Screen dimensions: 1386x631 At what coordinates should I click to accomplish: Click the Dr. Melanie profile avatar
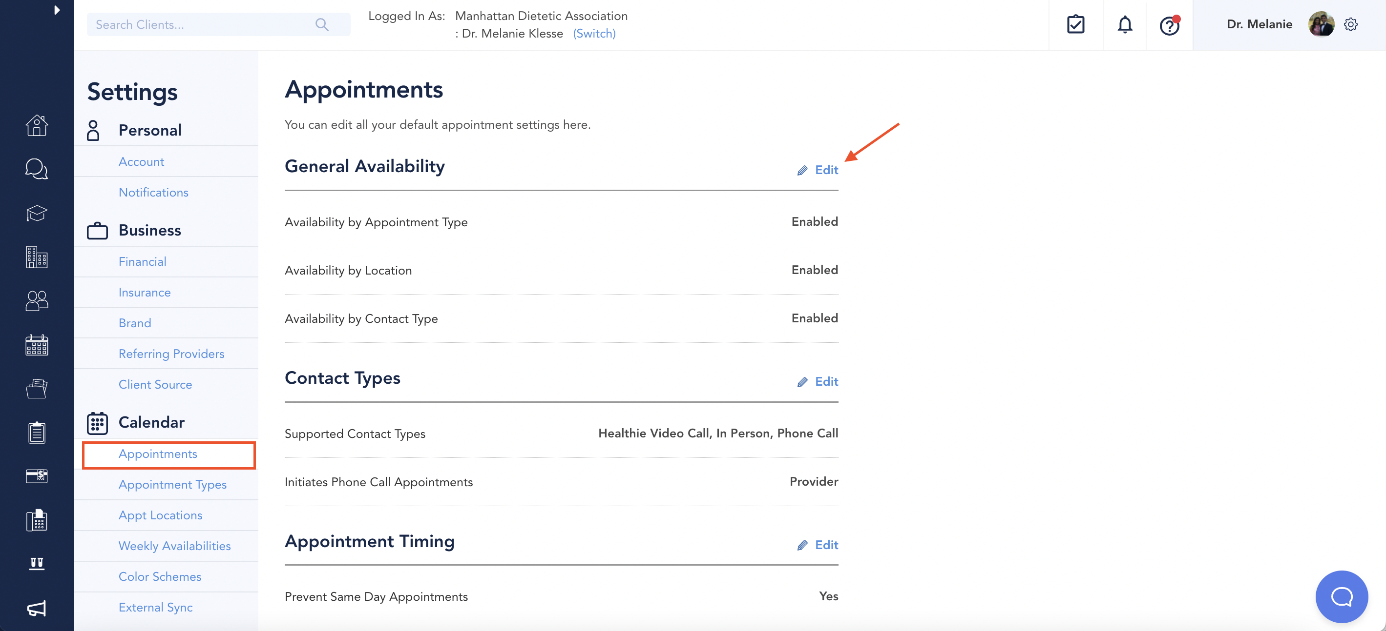[x=1321, y=24]
